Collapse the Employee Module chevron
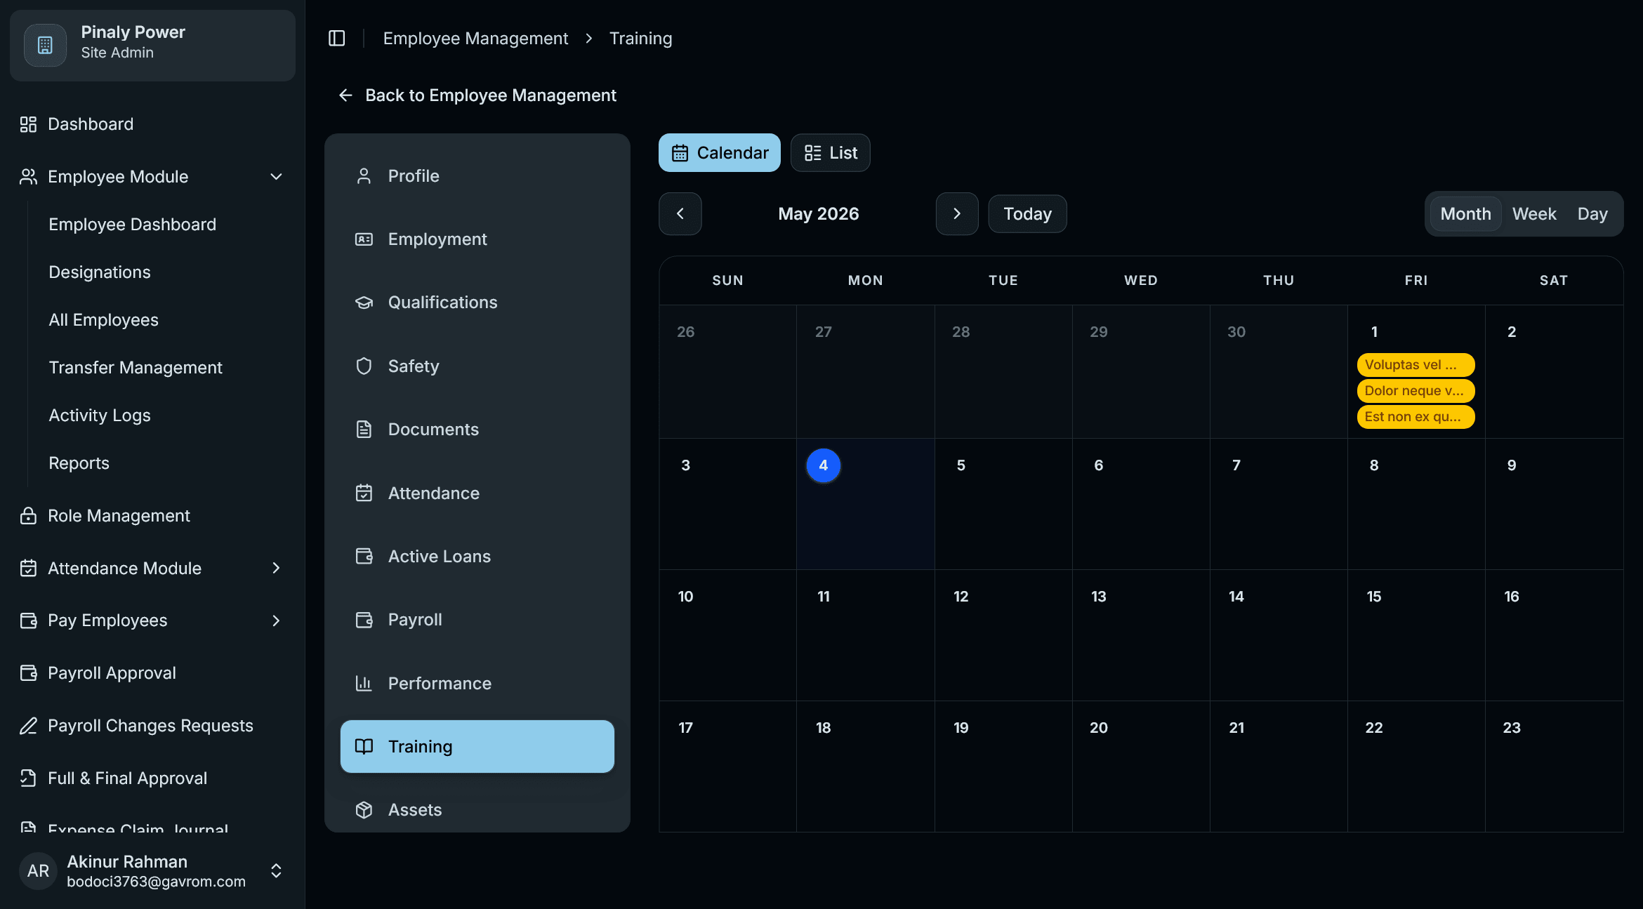The image size is (1643, 909). tap(277, 177)
